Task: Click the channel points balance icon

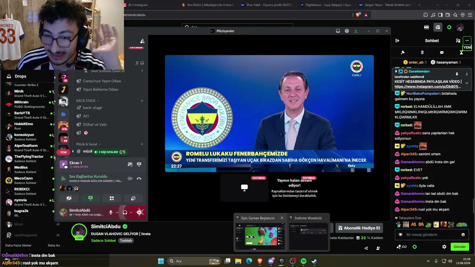Action: tap(401, 247)
